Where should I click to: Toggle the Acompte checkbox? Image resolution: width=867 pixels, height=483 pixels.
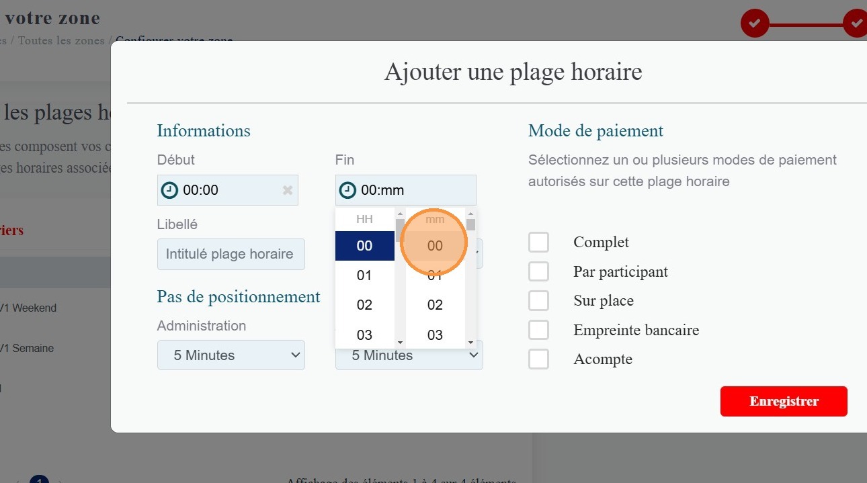pyautogui.click(x=538, y=359)
